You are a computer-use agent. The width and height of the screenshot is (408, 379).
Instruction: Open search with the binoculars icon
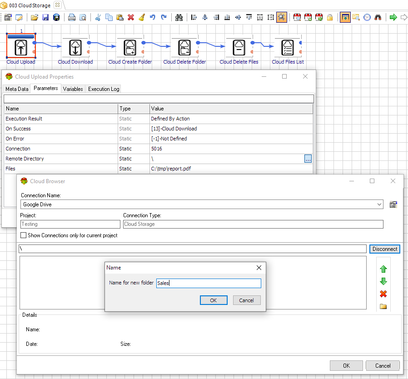(179, 17)
